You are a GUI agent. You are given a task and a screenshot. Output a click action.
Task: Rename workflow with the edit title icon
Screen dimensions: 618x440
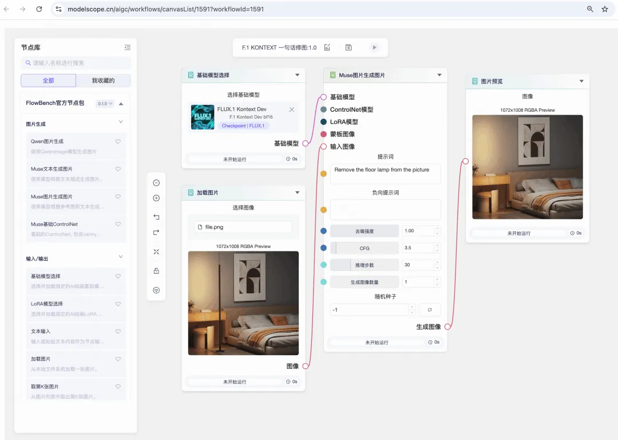pos(327,48)
